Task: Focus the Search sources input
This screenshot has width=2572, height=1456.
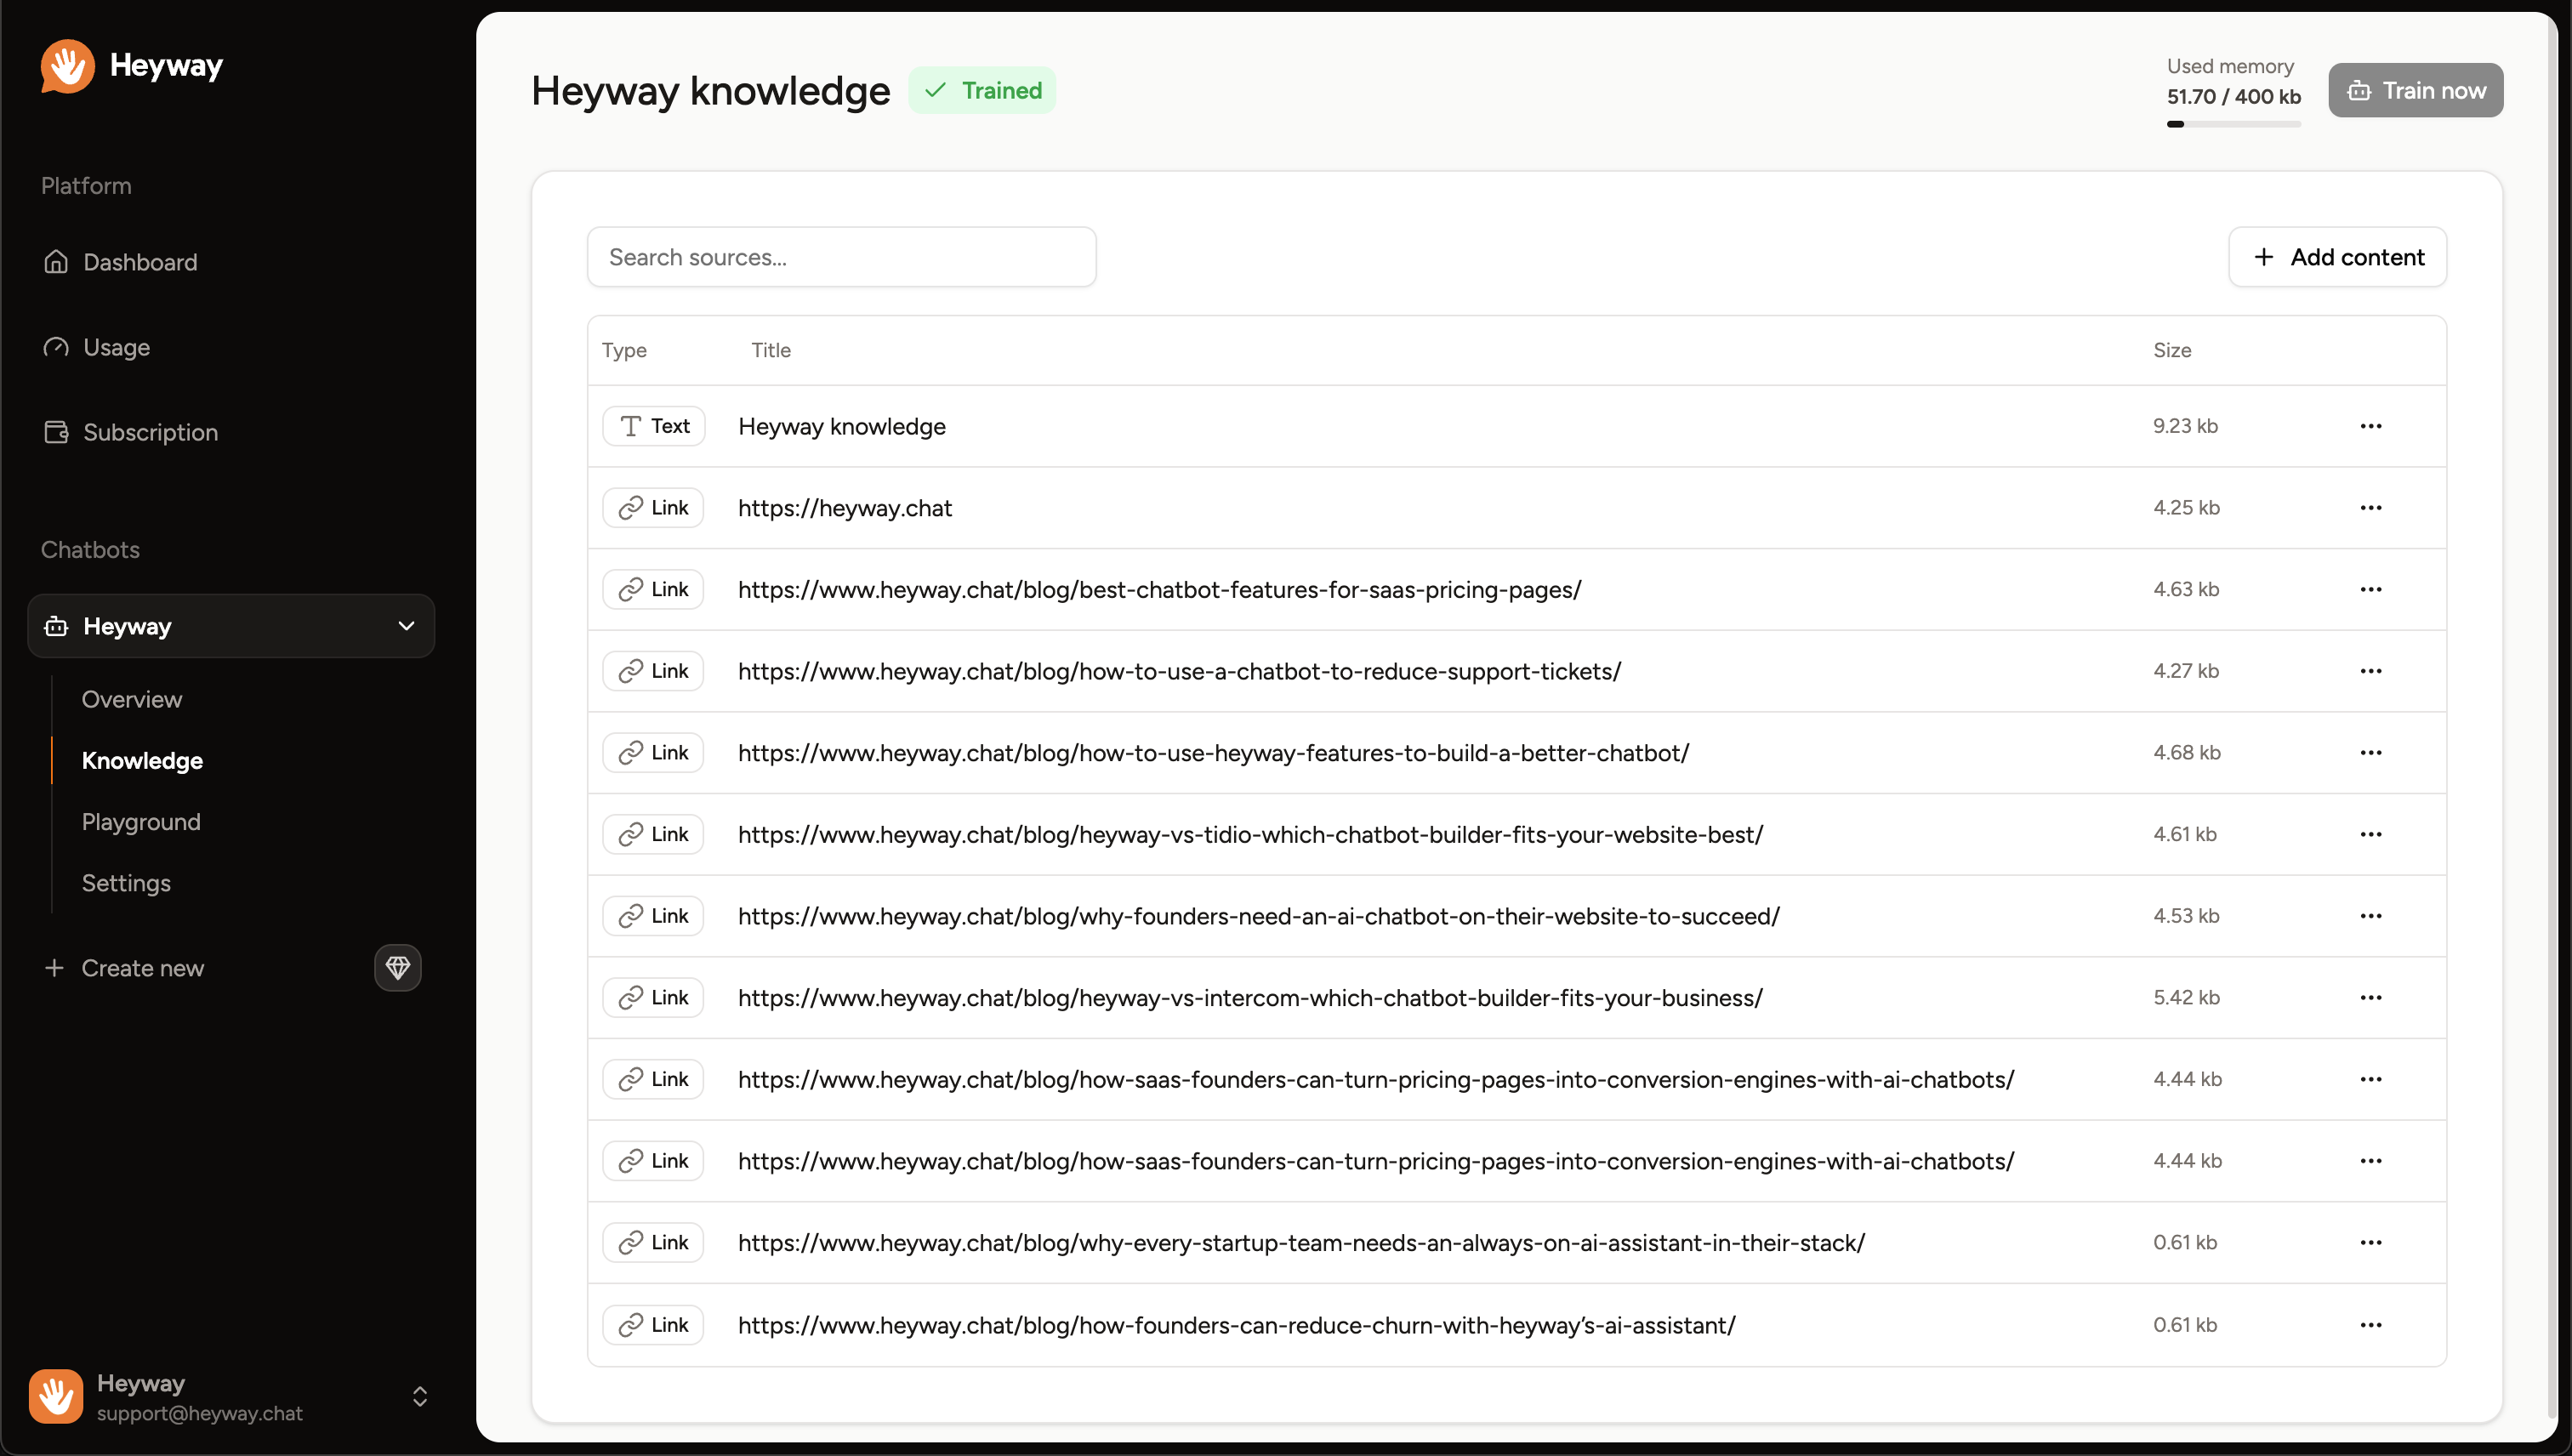Action: point(842,257)
